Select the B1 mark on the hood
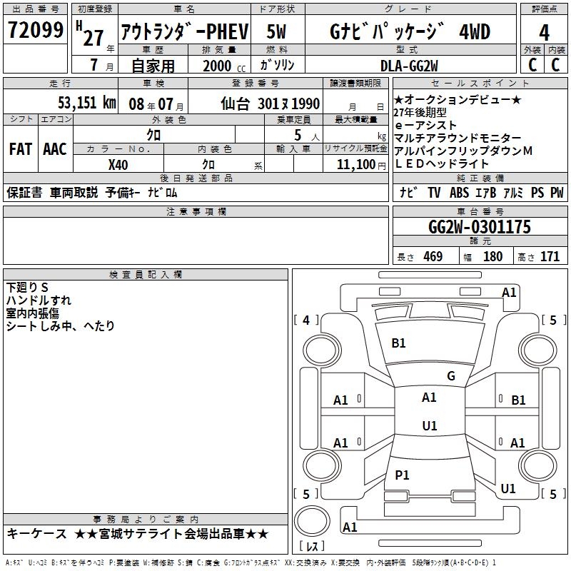571x571 pixels. pyautogui.click(x=398, y=343)
